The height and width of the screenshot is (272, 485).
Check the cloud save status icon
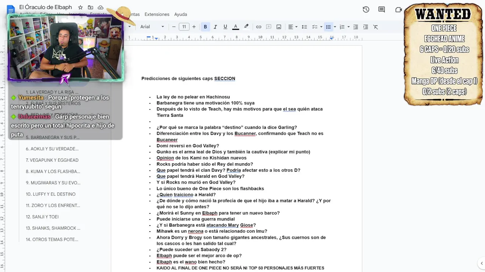[x=100, y=8]
